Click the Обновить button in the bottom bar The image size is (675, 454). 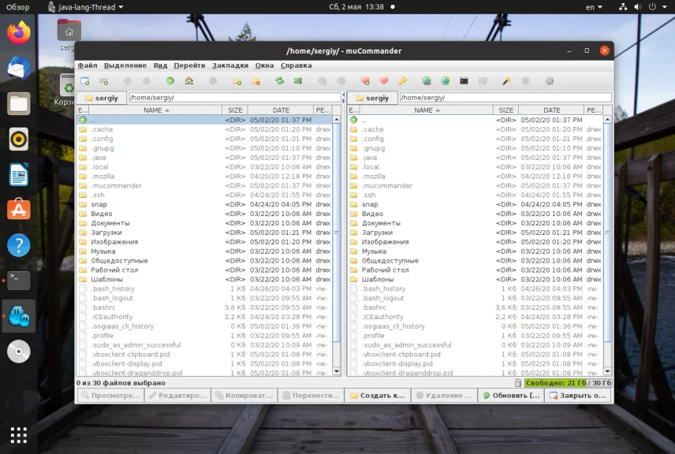[512, 396]
